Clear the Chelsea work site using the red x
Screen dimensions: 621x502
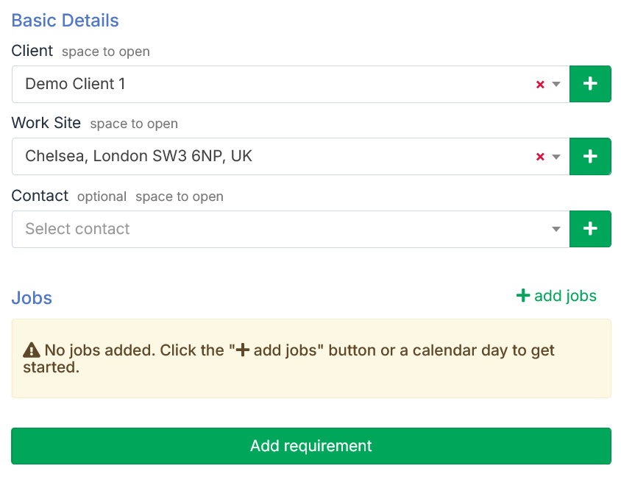(x=541, y=156)
